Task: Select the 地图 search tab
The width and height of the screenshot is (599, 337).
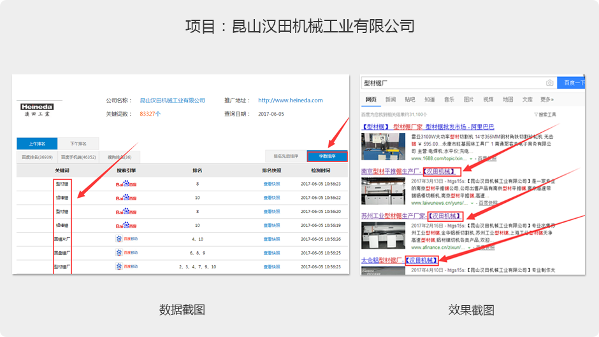Action: (x=508, y=99)
